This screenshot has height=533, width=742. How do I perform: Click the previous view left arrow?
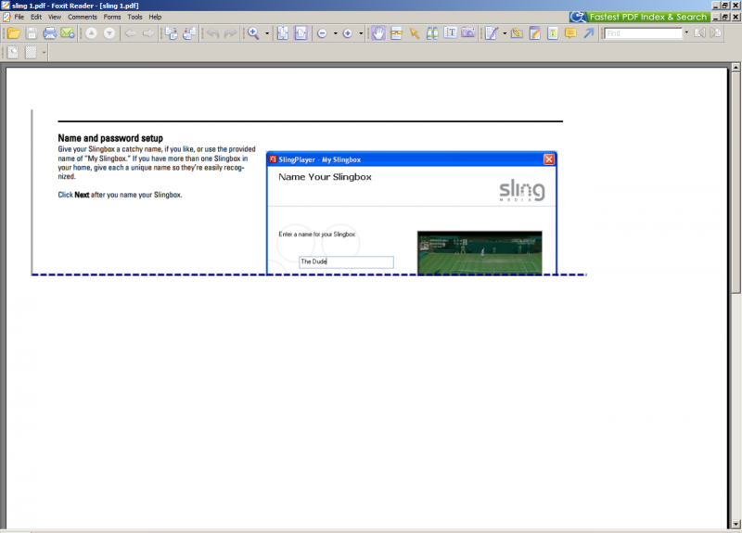tap(130, 33)
